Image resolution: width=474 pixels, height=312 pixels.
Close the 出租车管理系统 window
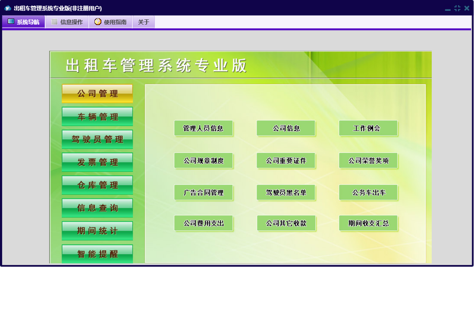467,8
